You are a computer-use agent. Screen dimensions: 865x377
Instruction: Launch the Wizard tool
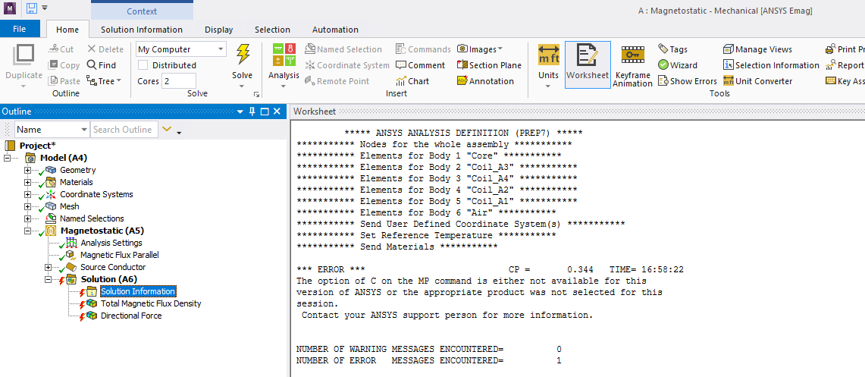(678, 65)
